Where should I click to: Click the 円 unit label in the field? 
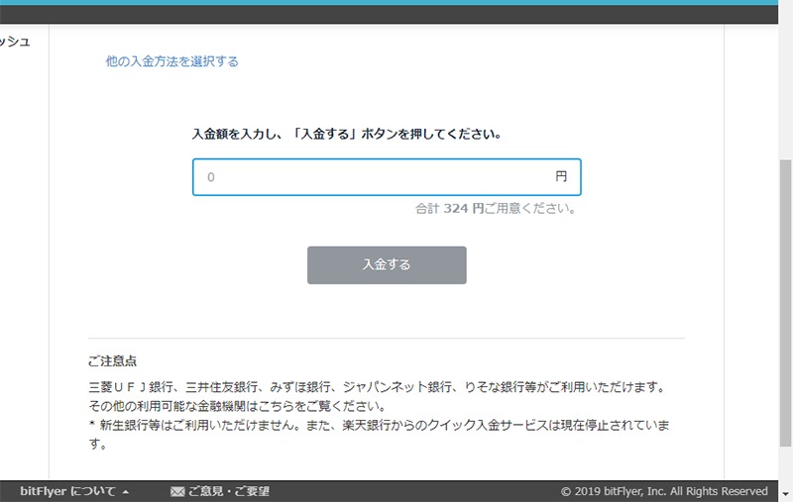coord(561,177)
